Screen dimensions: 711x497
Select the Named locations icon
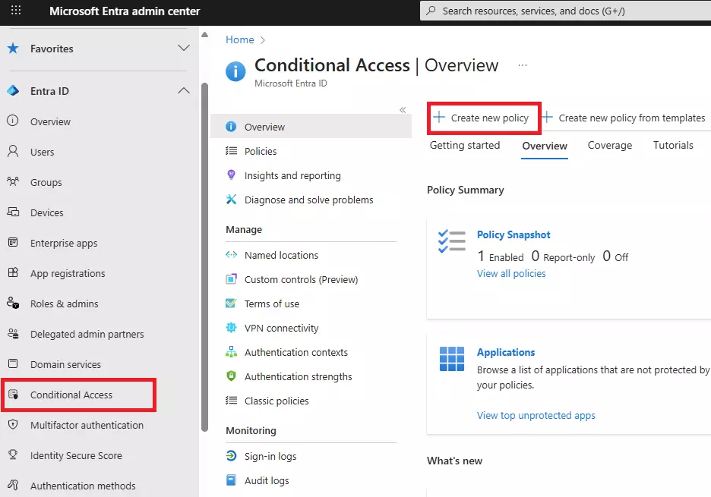[x=232, y=255]
